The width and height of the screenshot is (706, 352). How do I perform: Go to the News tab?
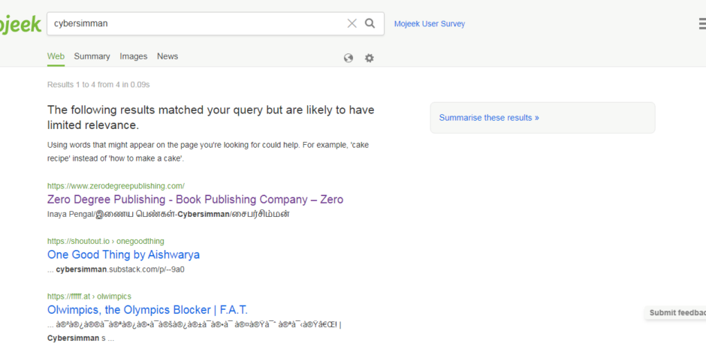(x=167, y=56)
